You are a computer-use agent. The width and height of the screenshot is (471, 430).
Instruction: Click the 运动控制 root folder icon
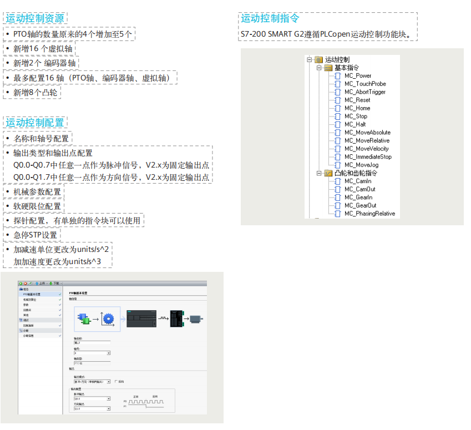pos(318,59)
